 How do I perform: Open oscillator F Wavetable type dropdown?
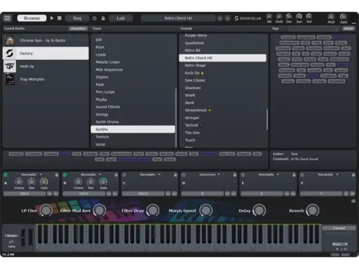(x=328, y=175)
